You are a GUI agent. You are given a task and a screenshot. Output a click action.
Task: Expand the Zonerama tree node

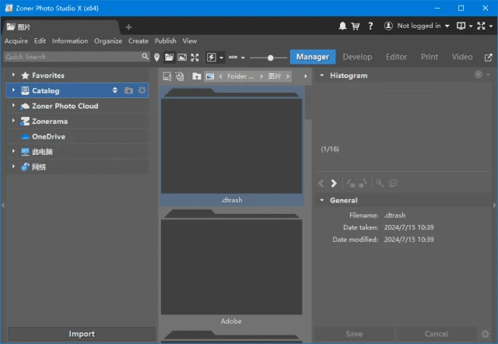14,121
